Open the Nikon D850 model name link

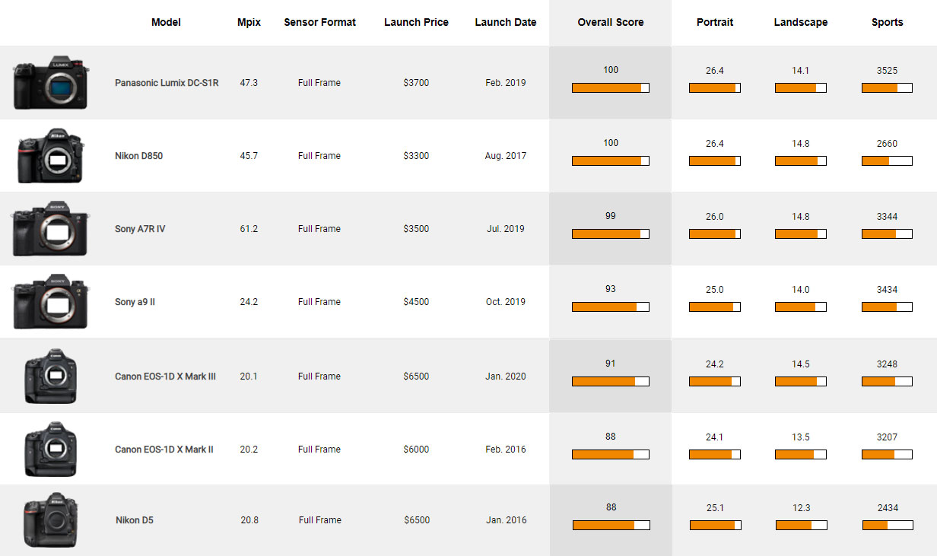tap(138, 156)
